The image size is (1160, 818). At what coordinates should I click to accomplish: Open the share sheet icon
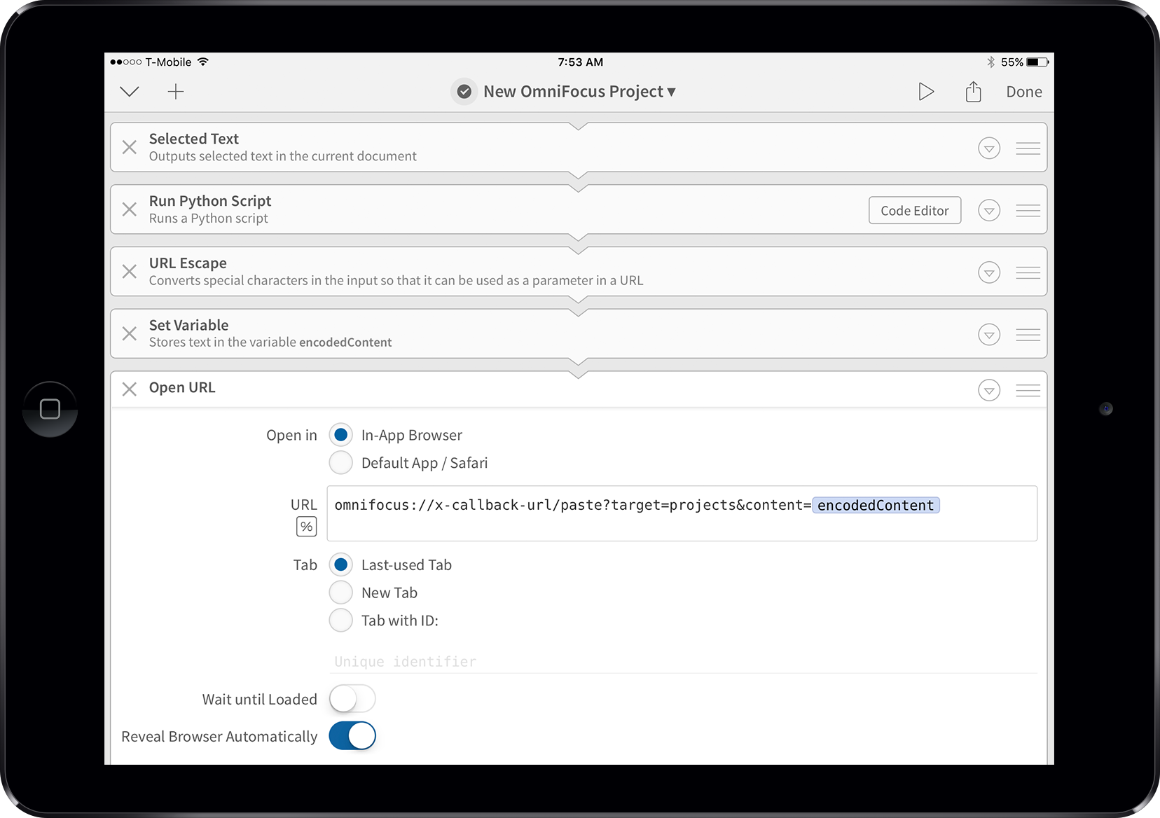tap(973, 91)
